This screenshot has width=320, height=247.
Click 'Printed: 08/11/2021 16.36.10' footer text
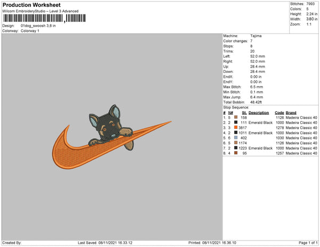point(212,243)
